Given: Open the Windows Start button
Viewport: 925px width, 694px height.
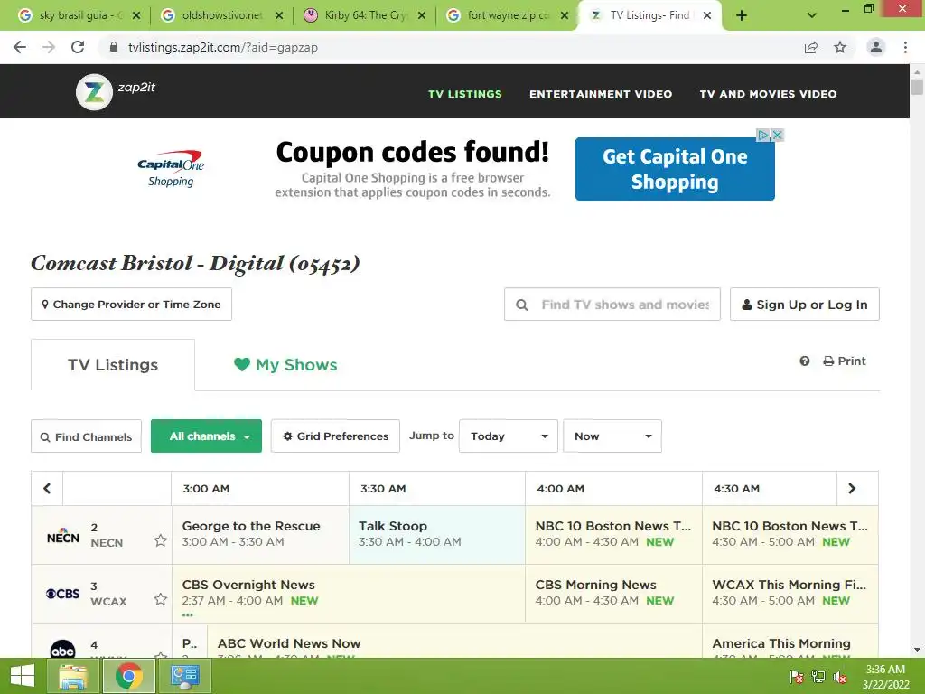Looking at the screenshot, I should (x=23, y=676).
